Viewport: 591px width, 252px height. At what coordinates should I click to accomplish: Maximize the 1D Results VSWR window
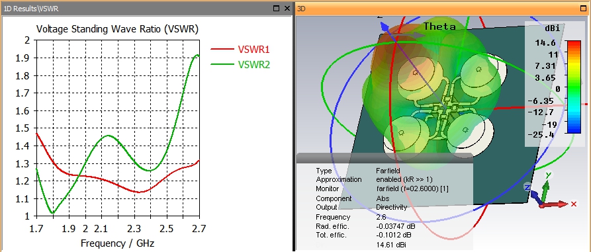(x=277, y=9)
